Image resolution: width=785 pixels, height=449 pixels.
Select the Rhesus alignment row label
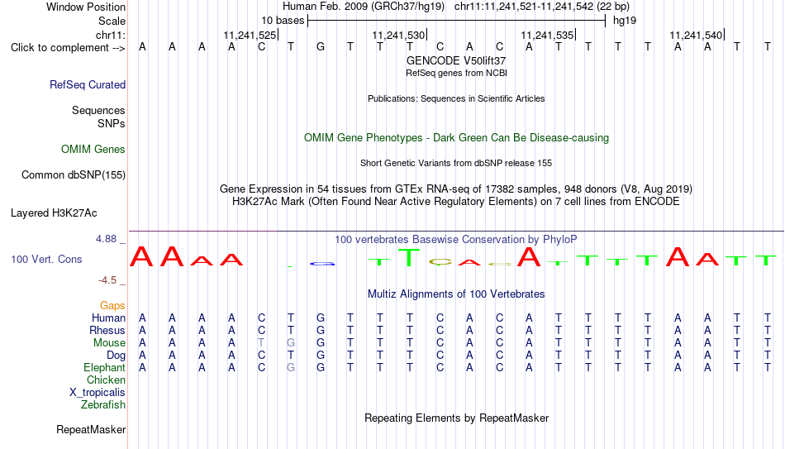pyautogui.click(x=107, y=331)
